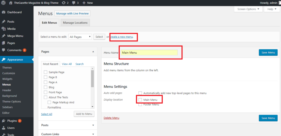Toggle automatically add new top-level pages
The height and width of the screenshot is (136, 281).
140,93
